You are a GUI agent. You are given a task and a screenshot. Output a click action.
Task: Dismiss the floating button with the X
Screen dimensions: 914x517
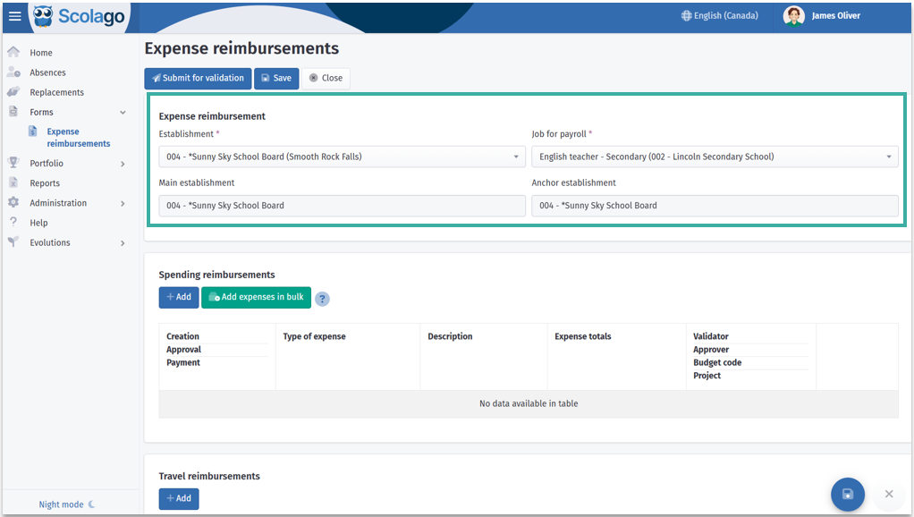click(889, 495)
